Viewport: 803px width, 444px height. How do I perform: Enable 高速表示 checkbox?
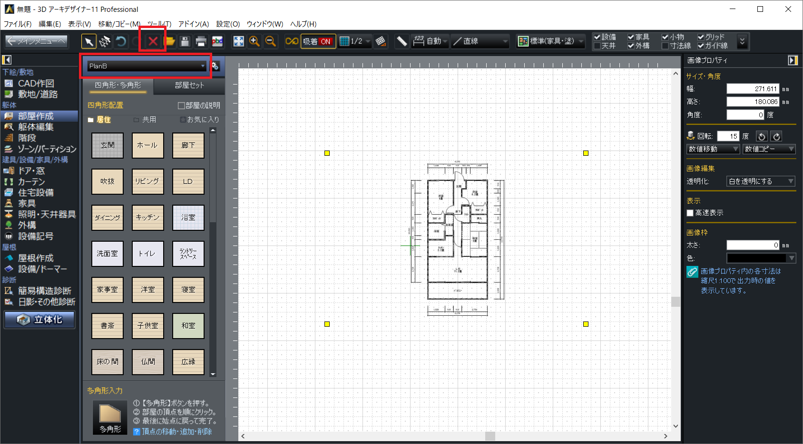tap(690, 213)
